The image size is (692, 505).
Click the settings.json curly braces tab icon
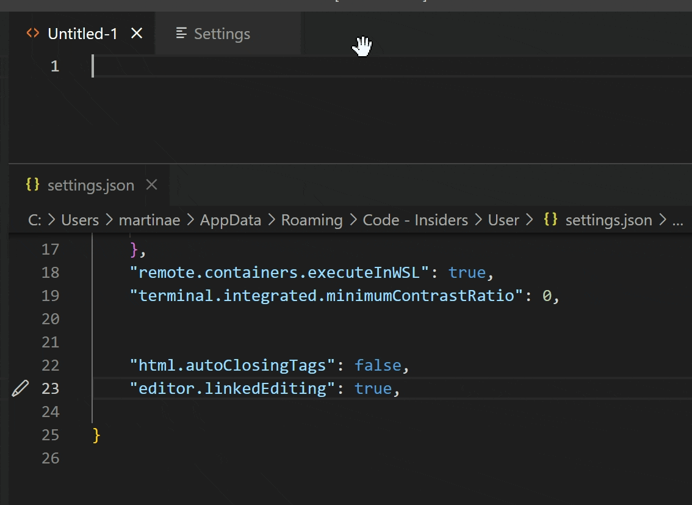click(33, 184)
